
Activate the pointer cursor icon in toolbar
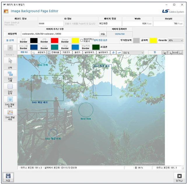pyautogui.click(x=164, y=53)
